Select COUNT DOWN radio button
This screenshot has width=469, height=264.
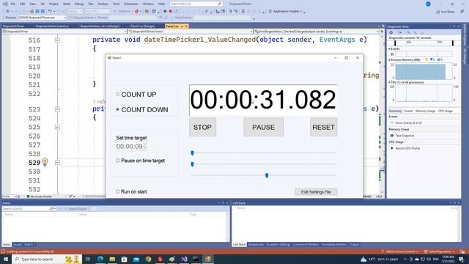pyautogui.click(x=117, y=109)
